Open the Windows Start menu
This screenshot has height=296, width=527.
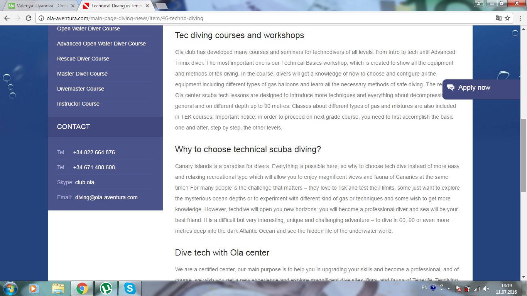pyautogui.click(x=10, y=288)
